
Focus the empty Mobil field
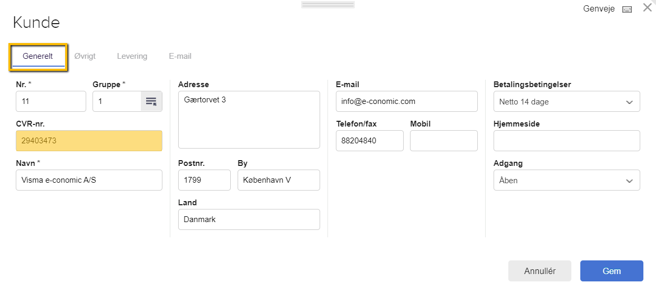444,141
